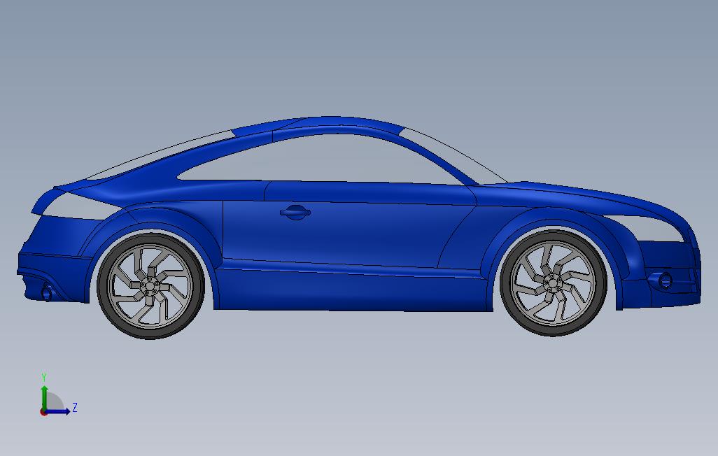718x456 pixels.
Task: Select the front wheel rim below the headlight
Action: (x=554, y=283)
